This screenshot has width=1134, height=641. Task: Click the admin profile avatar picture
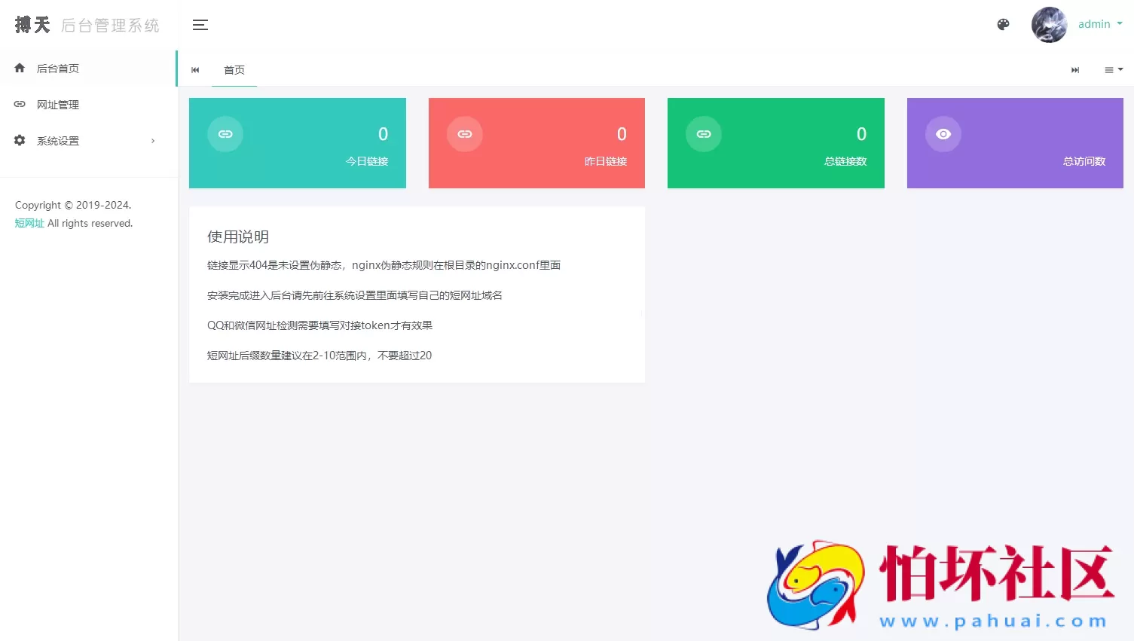1049,24
